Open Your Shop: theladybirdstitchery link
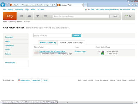This screenshot has width=138, height=104. tap(107, 10)
